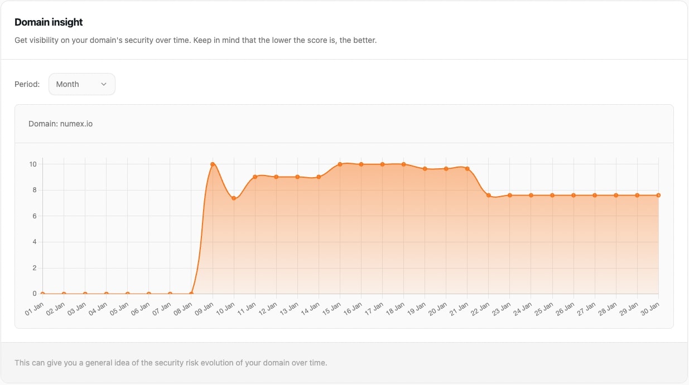This screenshot has height=385, width=689.
Task: Click the security visibility description text
Action: tap(195, 40)
